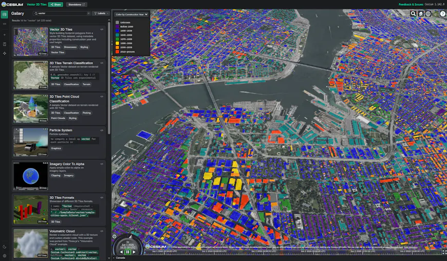This screenshot has width=447, height=261.
Task: Open the documentation book icon in sidebar
Action: tap(5, 44)
